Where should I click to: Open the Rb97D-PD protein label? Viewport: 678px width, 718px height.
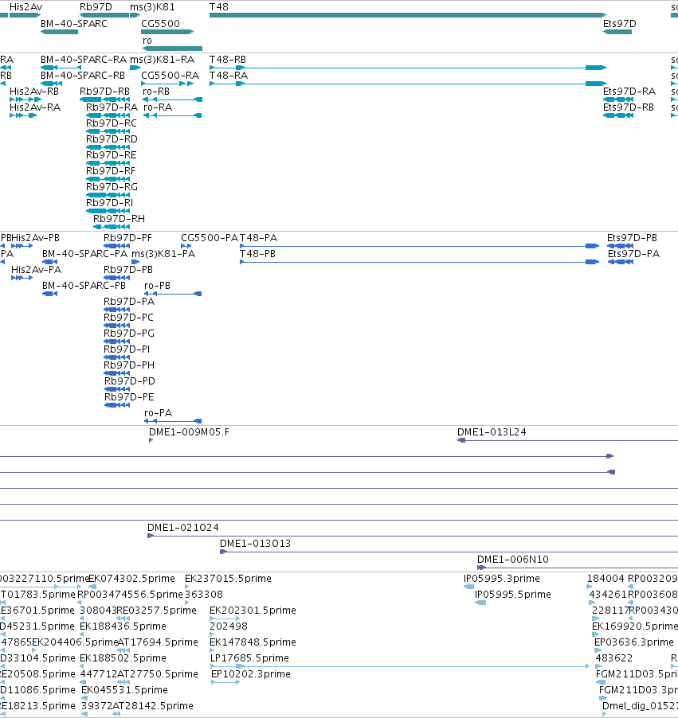point(130,381)
